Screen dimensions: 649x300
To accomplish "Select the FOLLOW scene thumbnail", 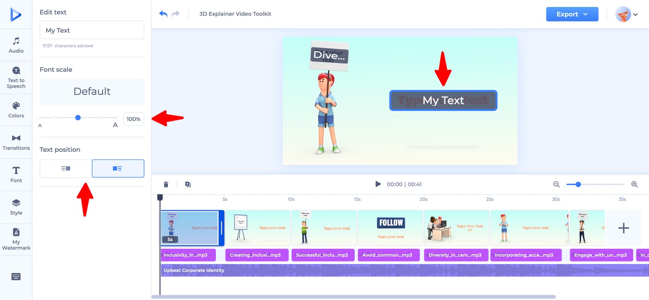I will coord(391,228).
